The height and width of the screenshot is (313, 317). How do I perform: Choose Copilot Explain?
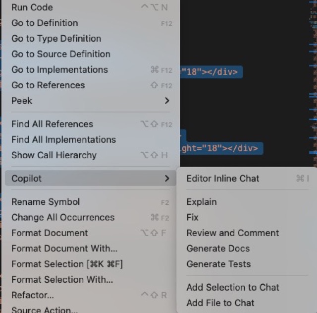pos(248,202)
